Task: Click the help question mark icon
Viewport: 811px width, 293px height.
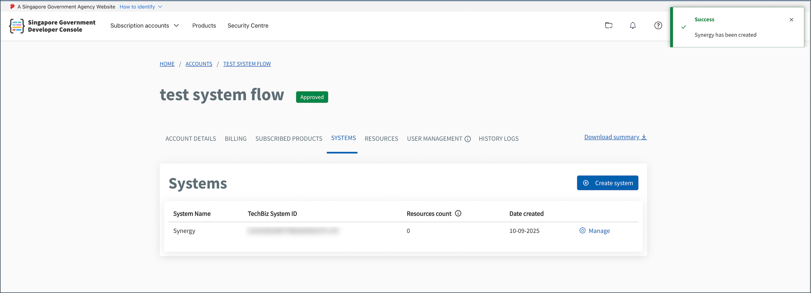Action: [x=658, y=25]
